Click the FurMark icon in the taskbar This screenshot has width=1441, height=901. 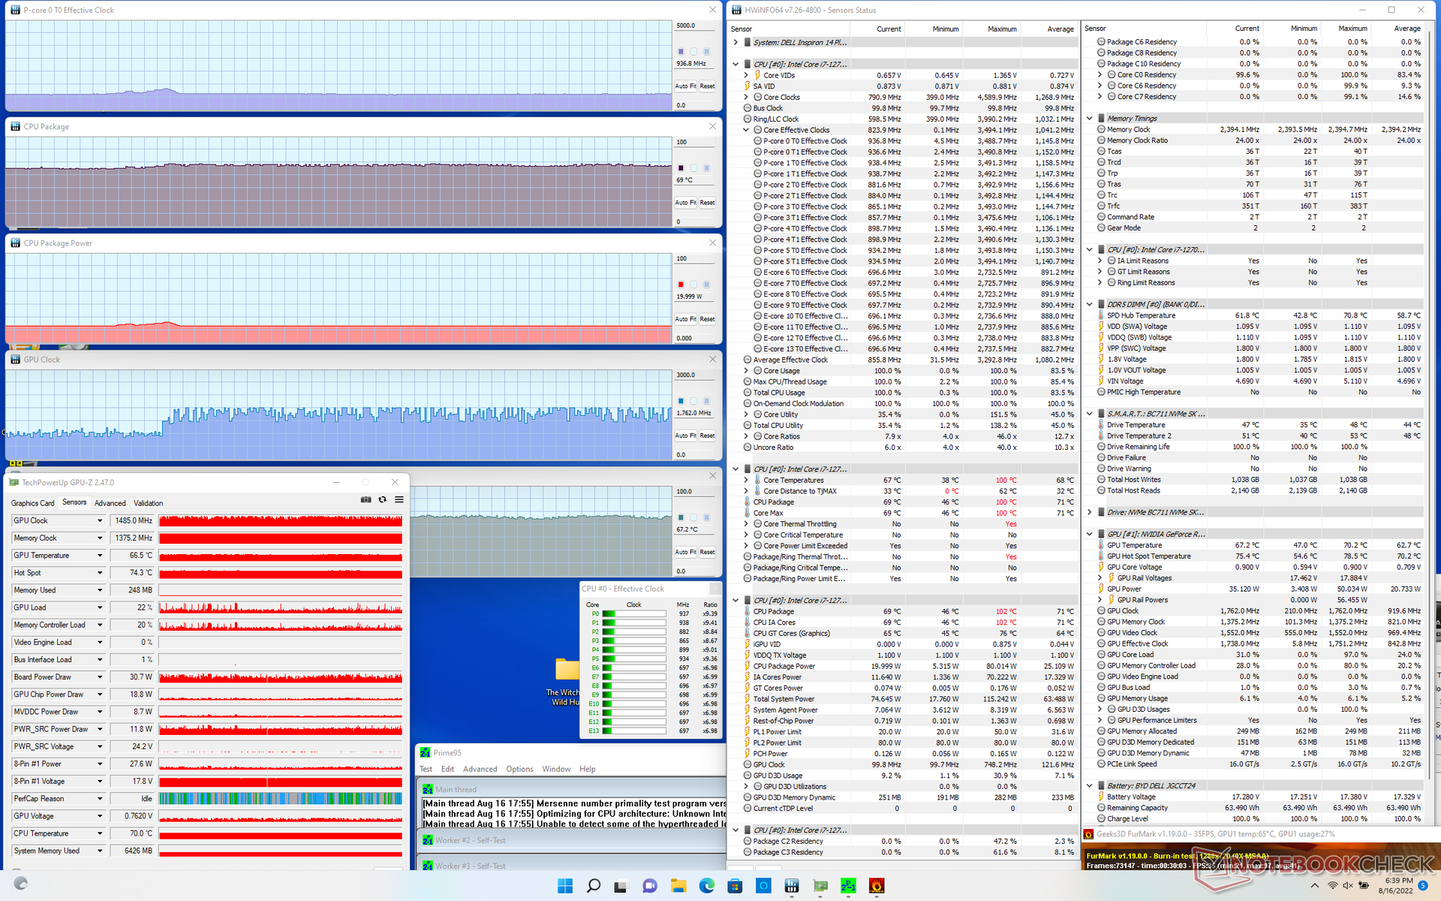coord(877,886)
